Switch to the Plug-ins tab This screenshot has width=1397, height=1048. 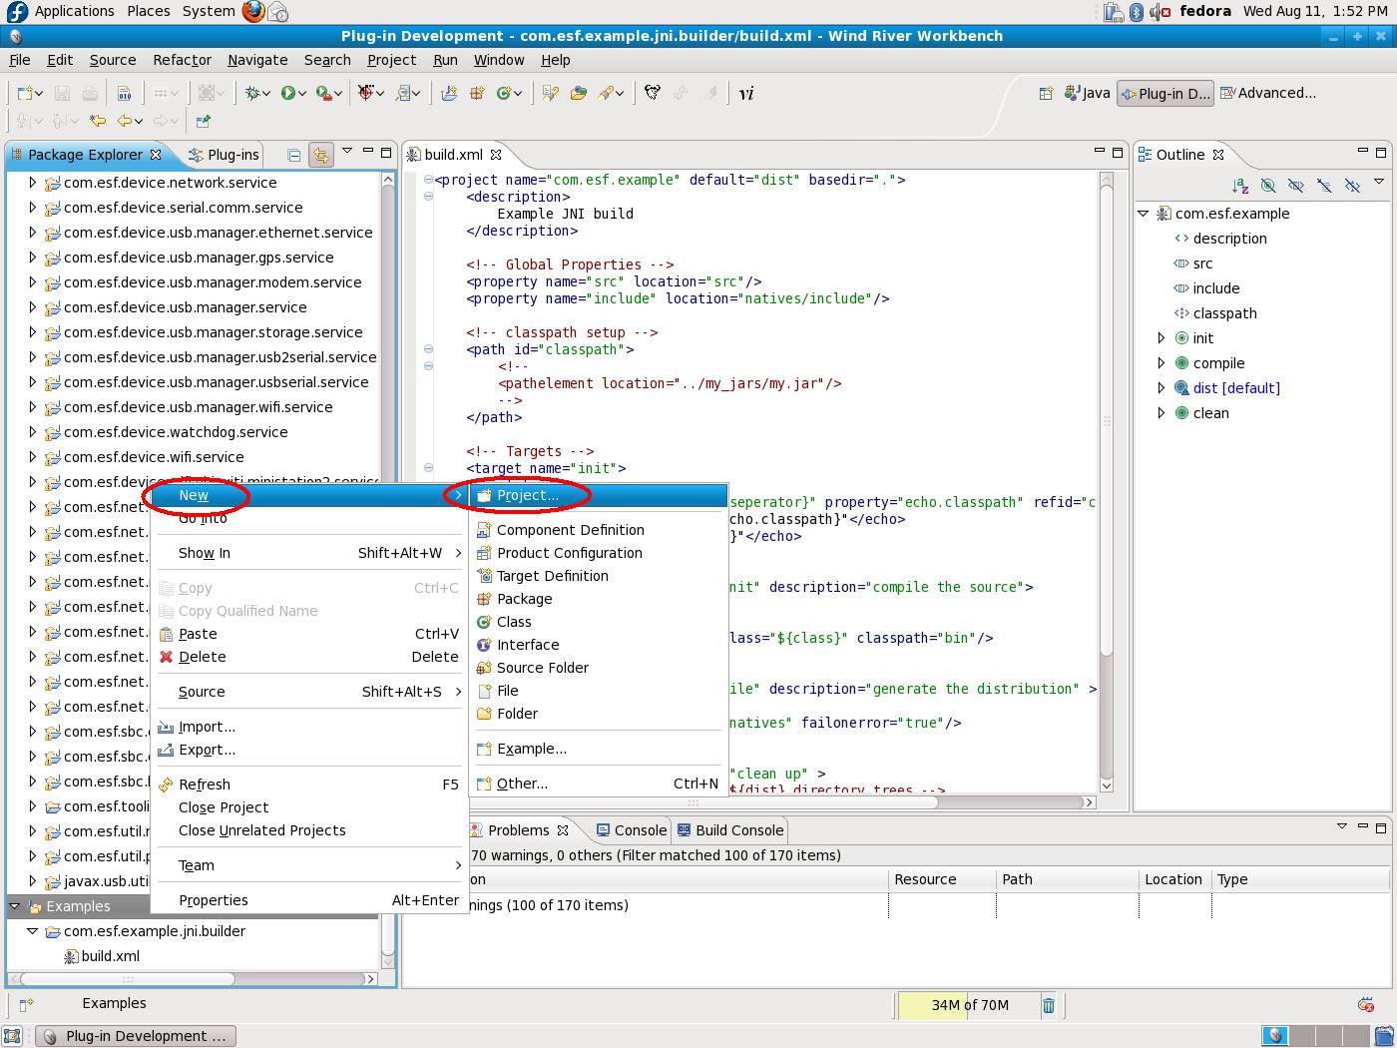(224, 155)
